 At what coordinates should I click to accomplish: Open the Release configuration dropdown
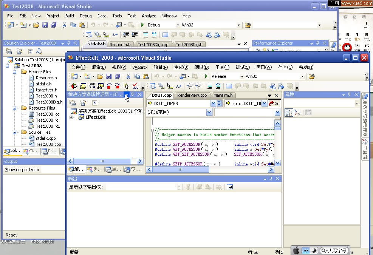click(242, 76)
